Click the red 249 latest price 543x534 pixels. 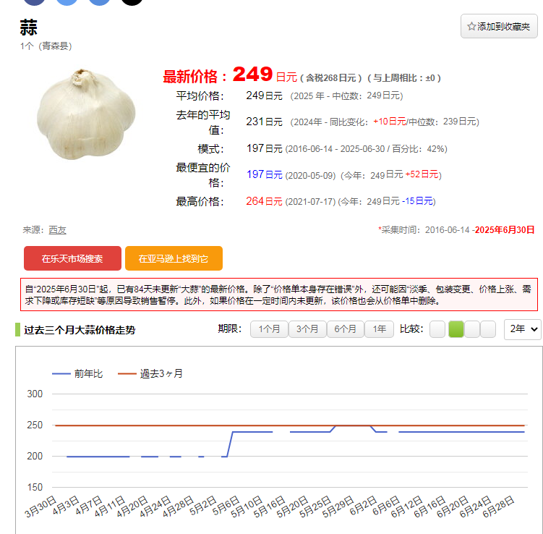(x=252, y=74)
